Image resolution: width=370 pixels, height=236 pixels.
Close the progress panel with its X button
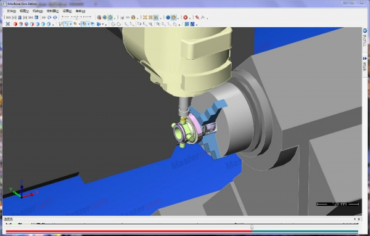[x=359, y=219]
